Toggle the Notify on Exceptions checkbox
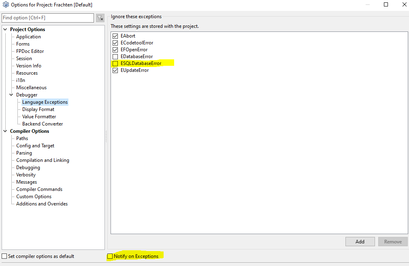Image resolution: width=409 pixels, height=266 pixels. [110, 256]
